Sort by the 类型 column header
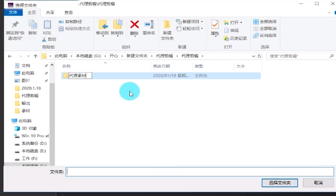Viewport: 336px width, 196px height. (199, 66)
